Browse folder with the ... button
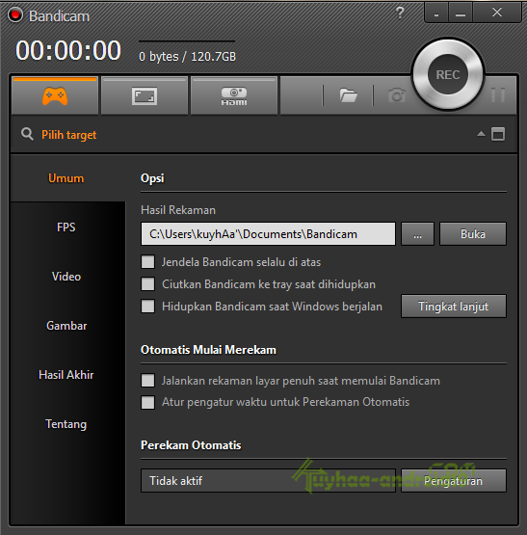This screenshot has width=527, height=535. [417, 233]
